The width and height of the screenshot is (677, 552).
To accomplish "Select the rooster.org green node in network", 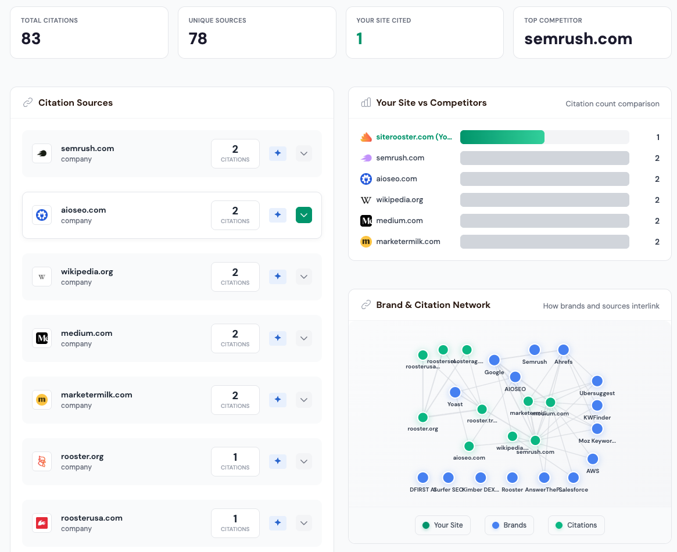I will point(423,417).
